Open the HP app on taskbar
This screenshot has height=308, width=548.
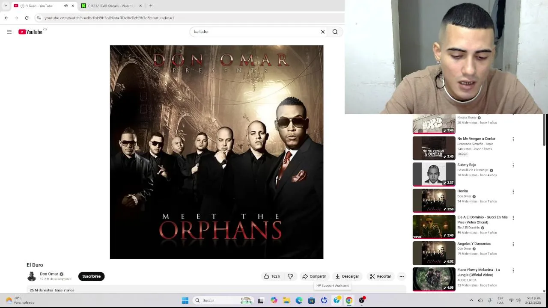click(324, 300)
